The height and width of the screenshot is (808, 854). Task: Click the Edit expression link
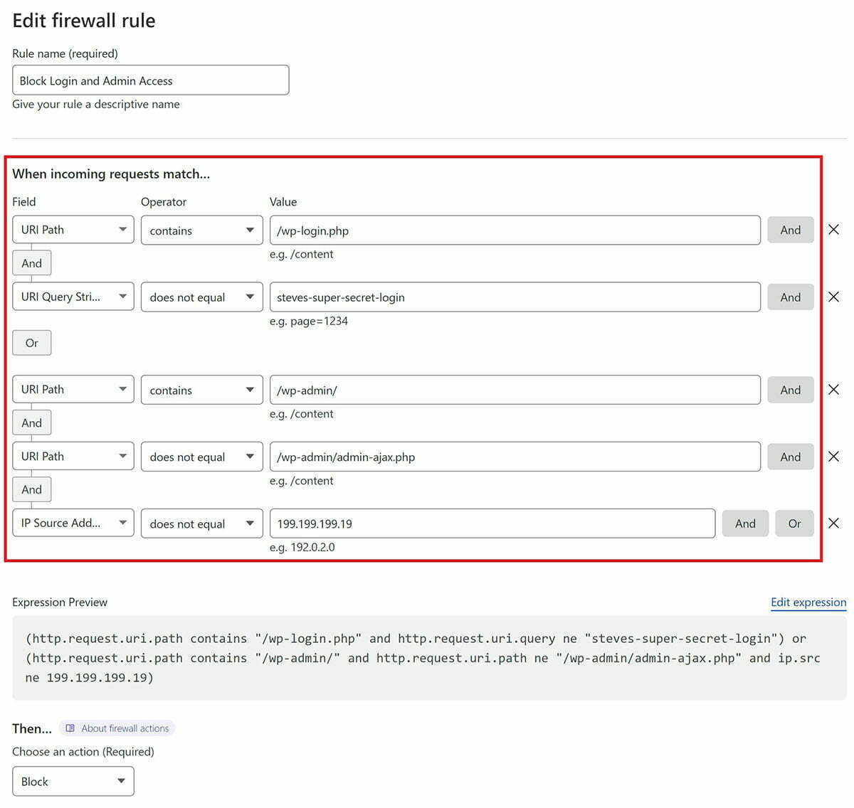[808, 602]
